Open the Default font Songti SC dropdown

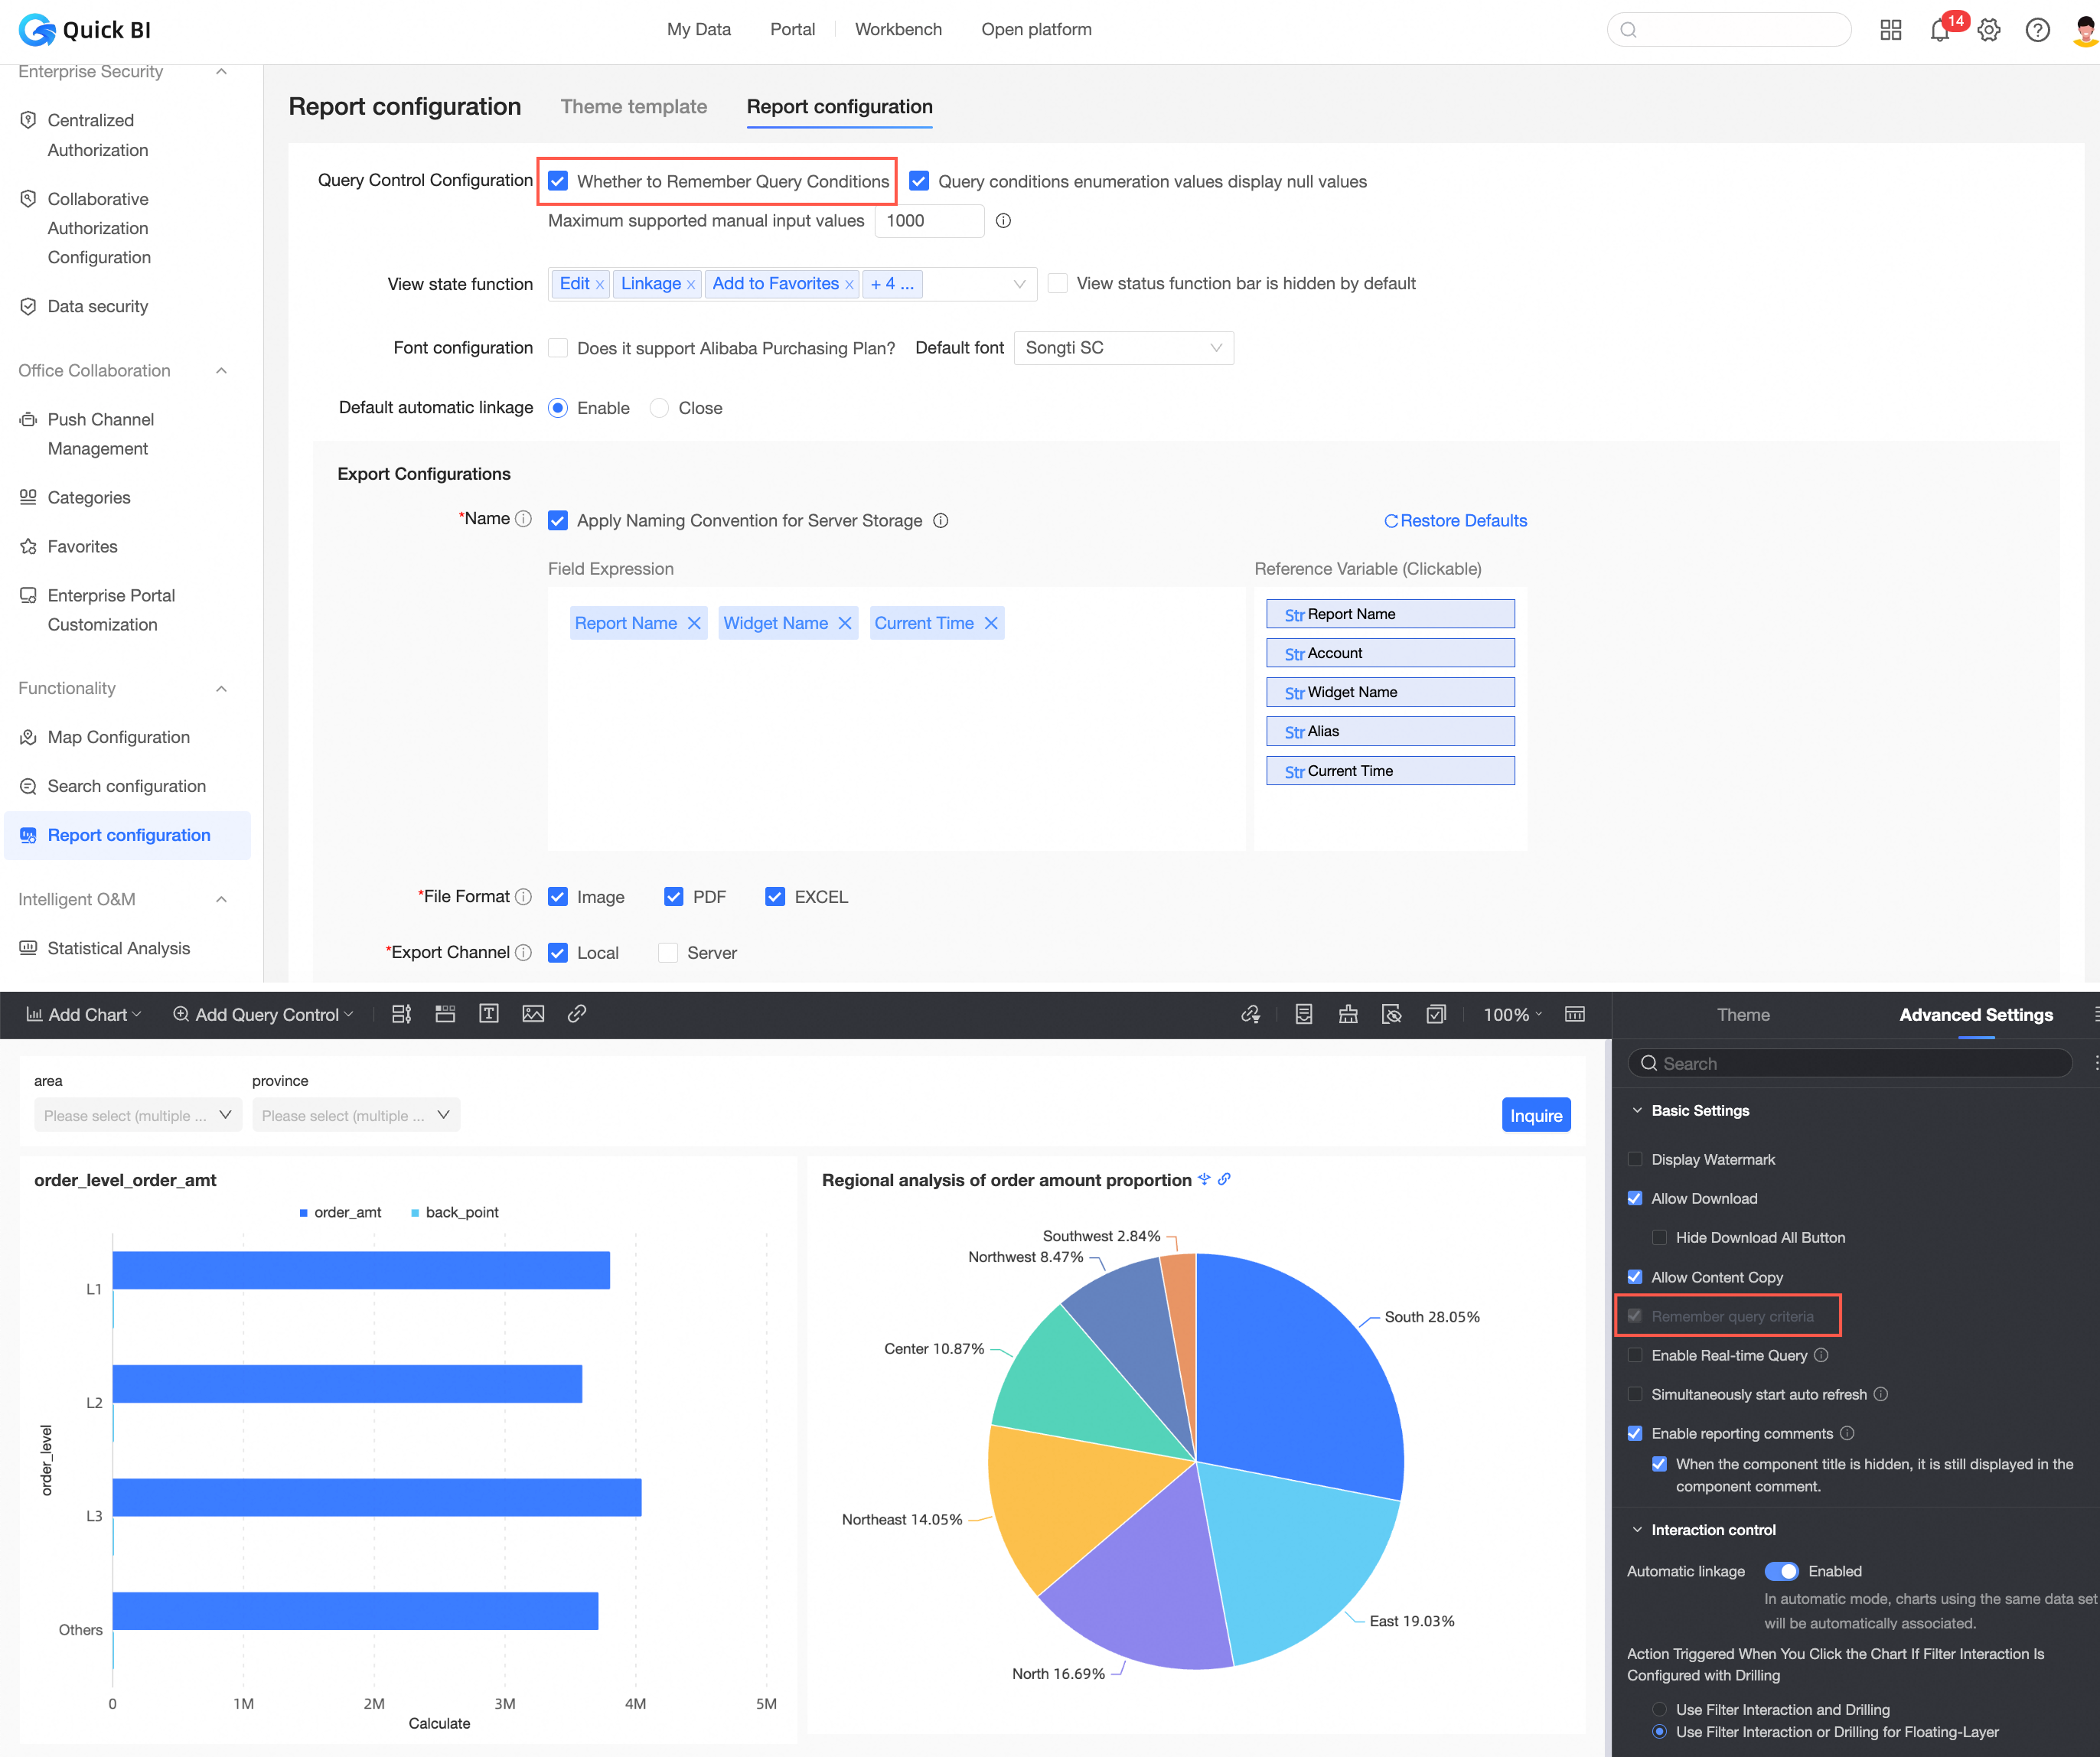[x=1123, y=348]
